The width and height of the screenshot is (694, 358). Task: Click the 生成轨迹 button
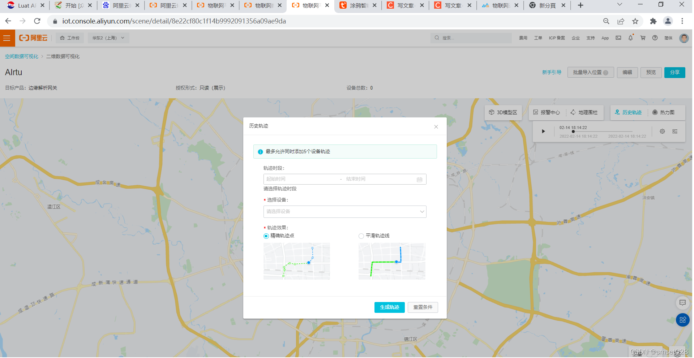tap(389, 307)
